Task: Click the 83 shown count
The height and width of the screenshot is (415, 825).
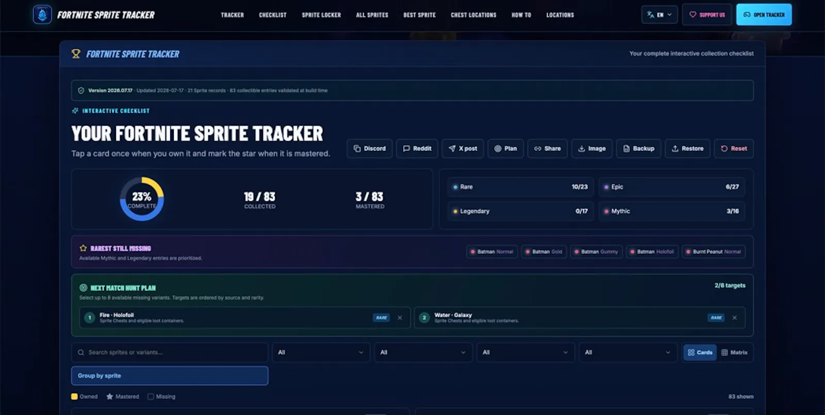Action: tap(741, 396)
